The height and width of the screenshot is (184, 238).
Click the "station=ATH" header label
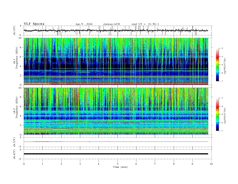click(111, 24)
